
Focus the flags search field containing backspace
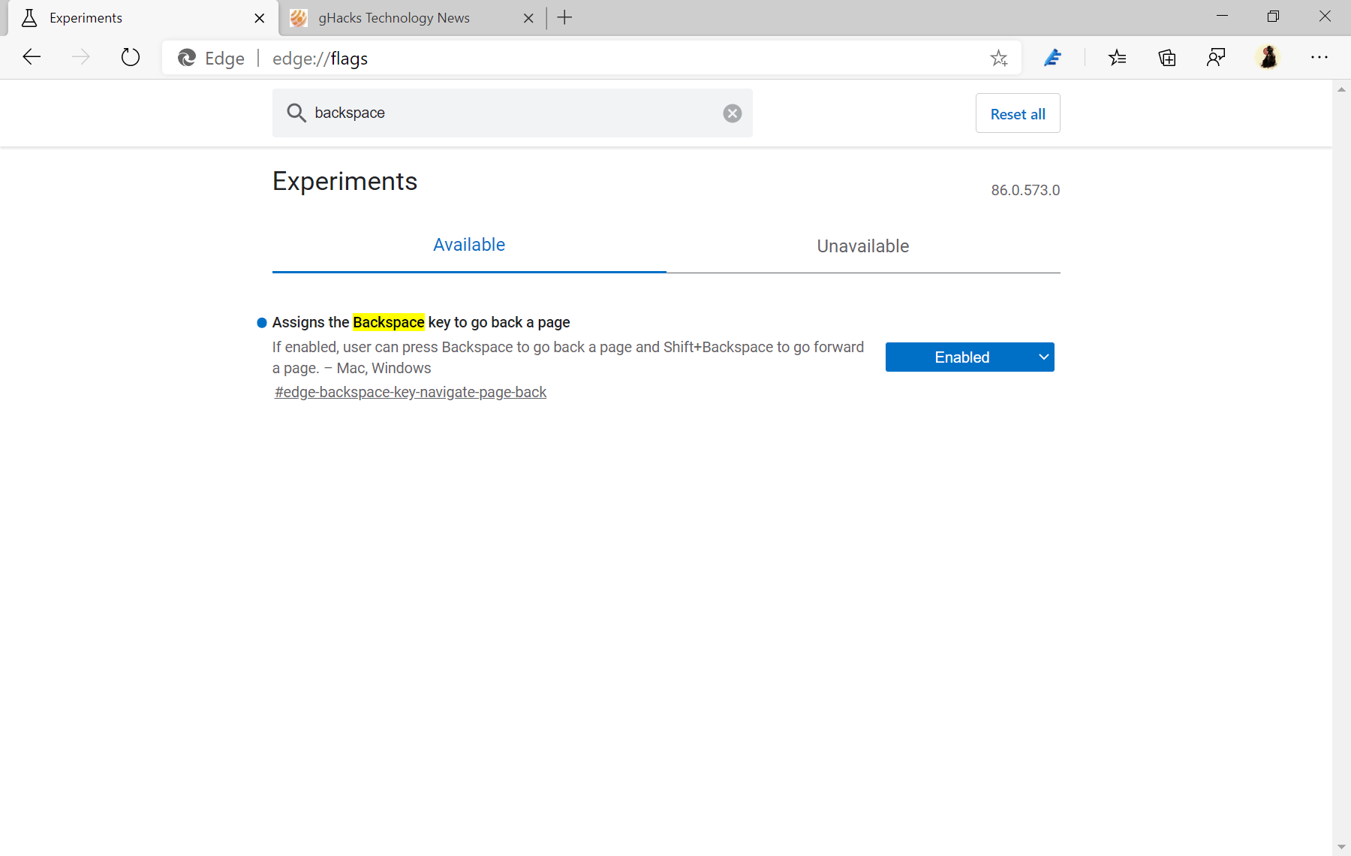coord(513,113)
